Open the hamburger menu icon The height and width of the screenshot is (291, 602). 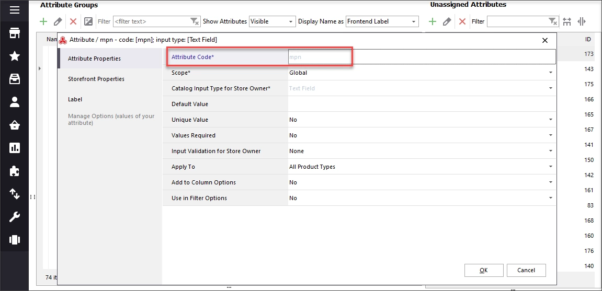(x=15, y=10)
